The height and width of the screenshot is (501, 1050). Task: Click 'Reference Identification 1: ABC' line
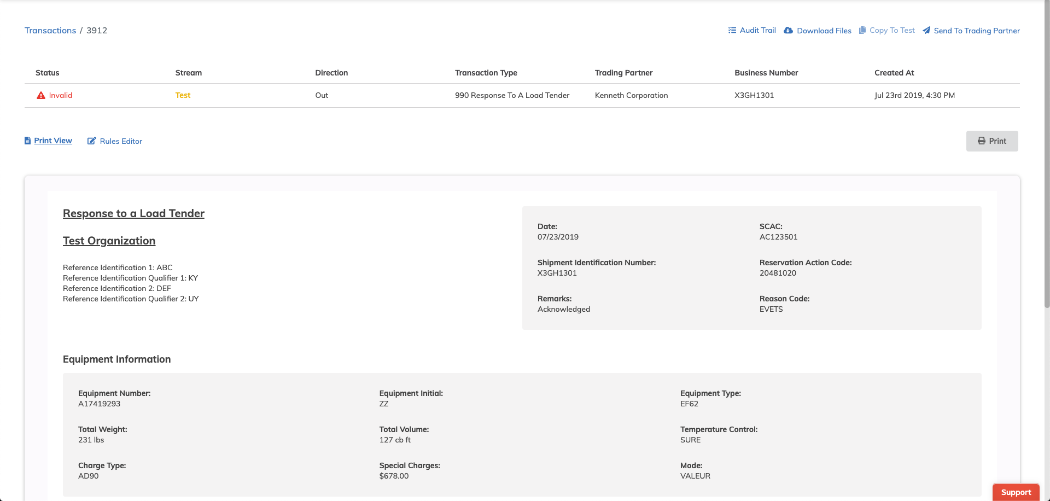[118, 267]
